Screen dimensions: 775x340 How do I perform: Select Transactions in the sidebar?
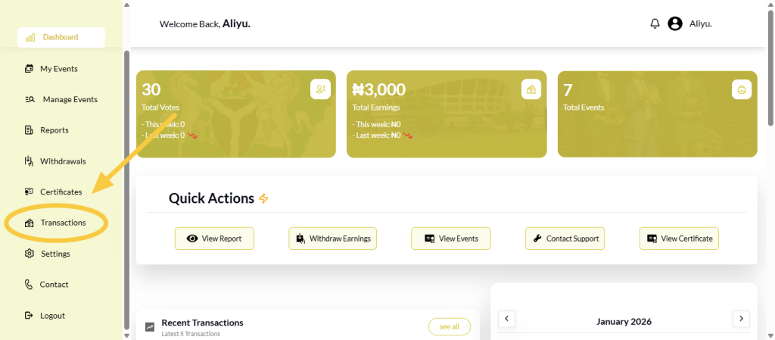click(x=63, y=223)
